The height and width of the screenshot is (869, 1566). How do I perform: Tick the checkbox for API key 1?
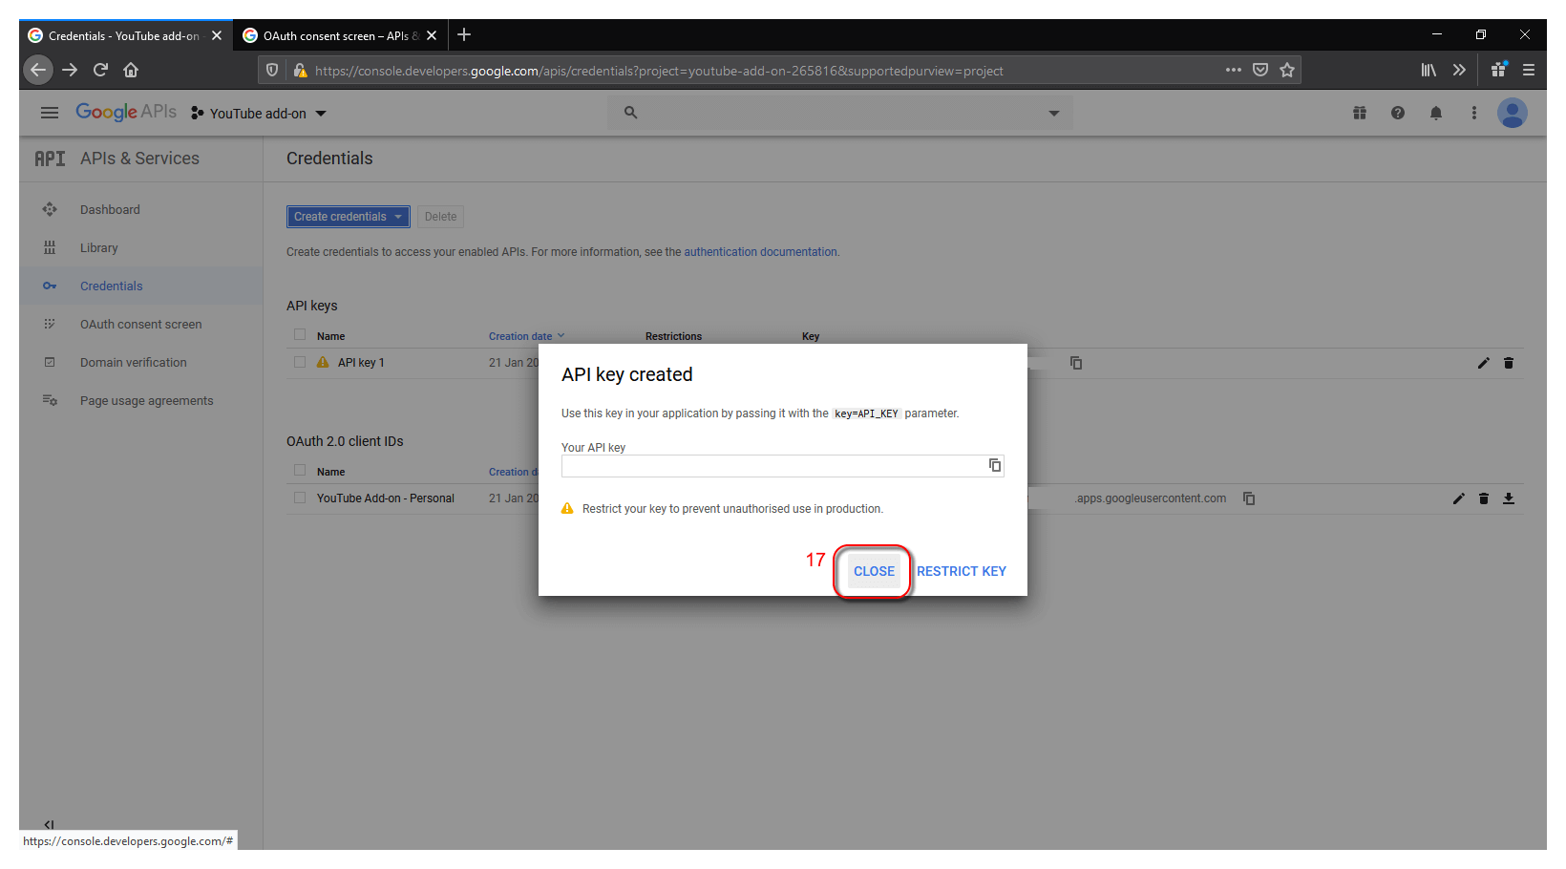click(300, 363)
